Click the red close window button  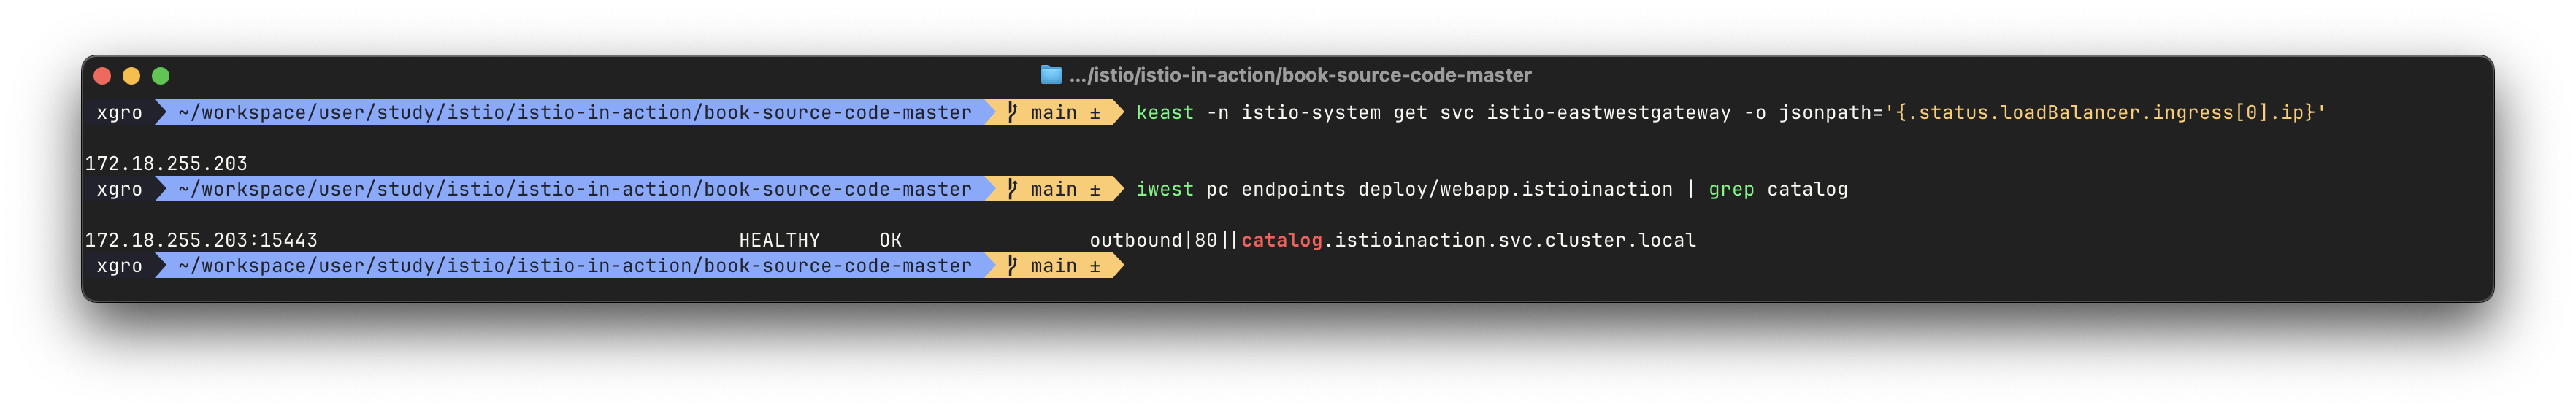tap(102, 76)
